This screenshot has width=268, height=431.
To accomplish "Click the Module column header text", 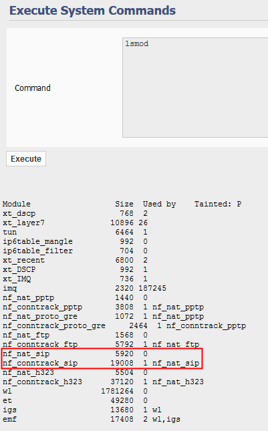I will click(17, 204).
